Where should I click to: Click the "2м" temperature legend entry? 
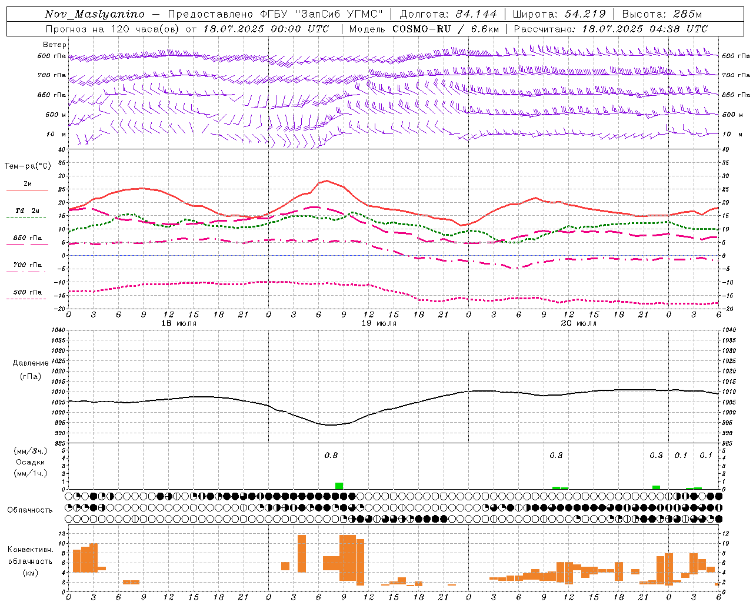point(28,184)
